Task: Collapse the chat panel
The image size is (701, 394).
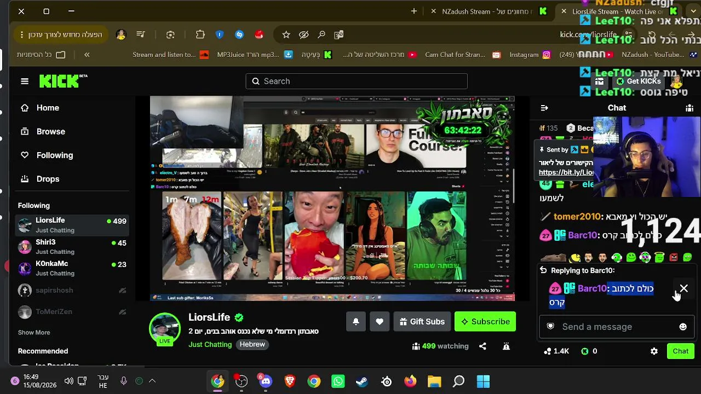Action: [544, 108]
